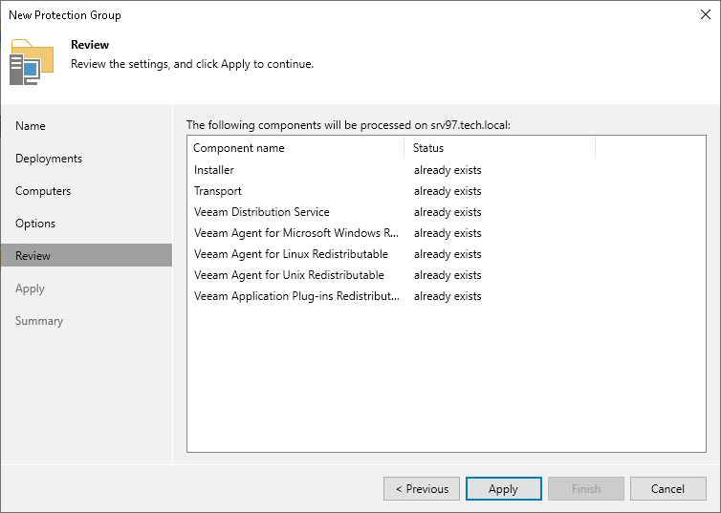Click the New Protection Group window title

(65, 15)
